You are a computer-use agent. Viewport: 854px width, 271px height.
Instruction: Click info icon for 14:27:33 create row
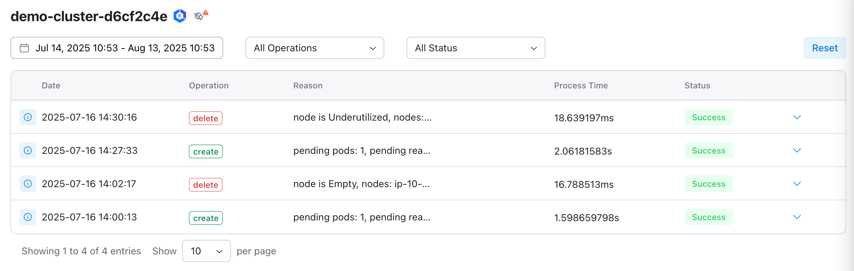pos(28,150)
